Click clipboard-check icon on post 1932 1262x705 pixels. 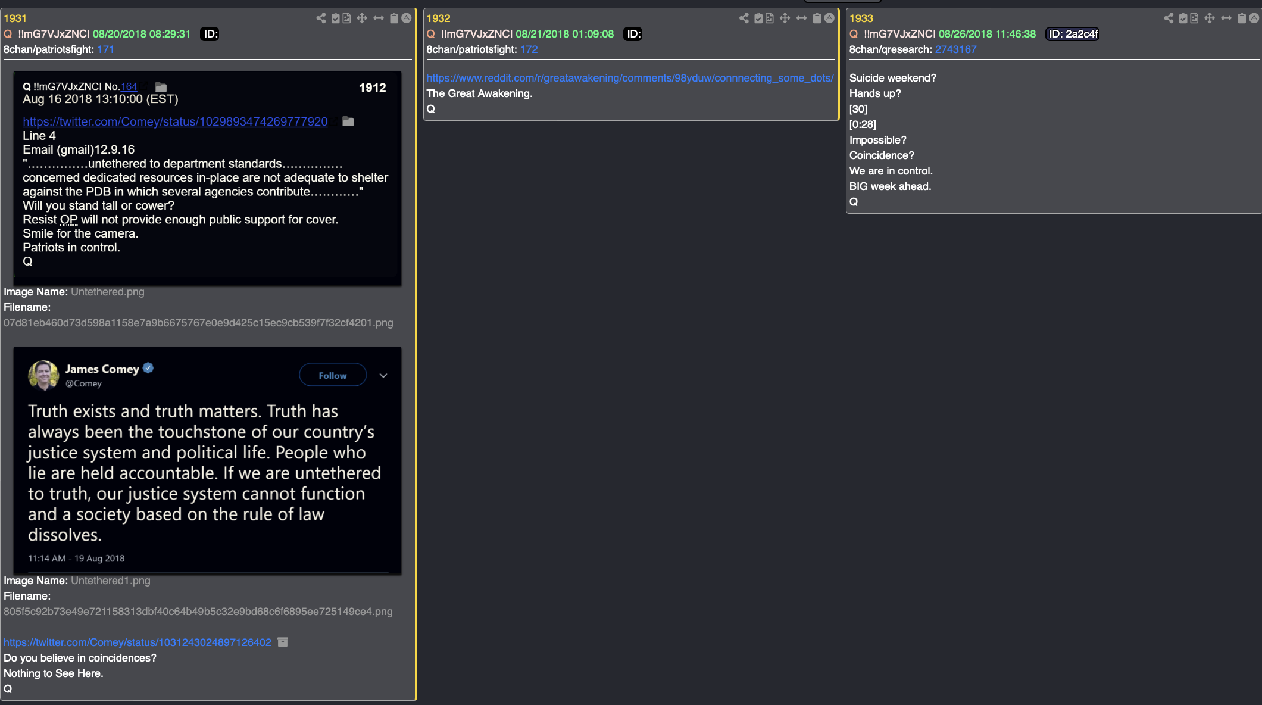point(758,18)
